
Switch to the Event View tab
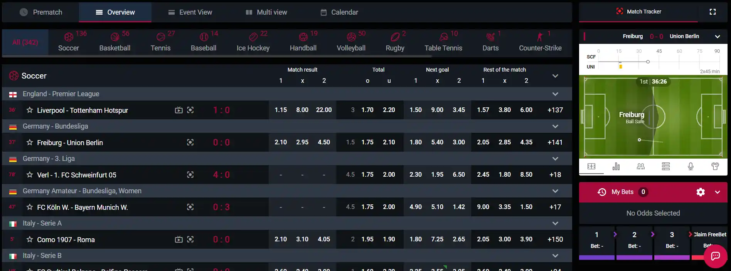pos(190,12)
